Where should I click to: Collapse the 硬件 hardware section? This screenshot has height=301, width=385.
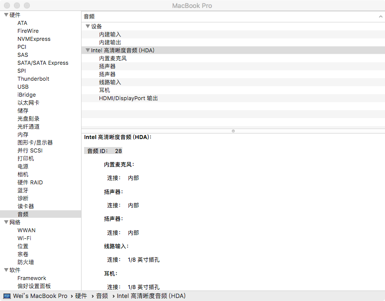(6, 15)
